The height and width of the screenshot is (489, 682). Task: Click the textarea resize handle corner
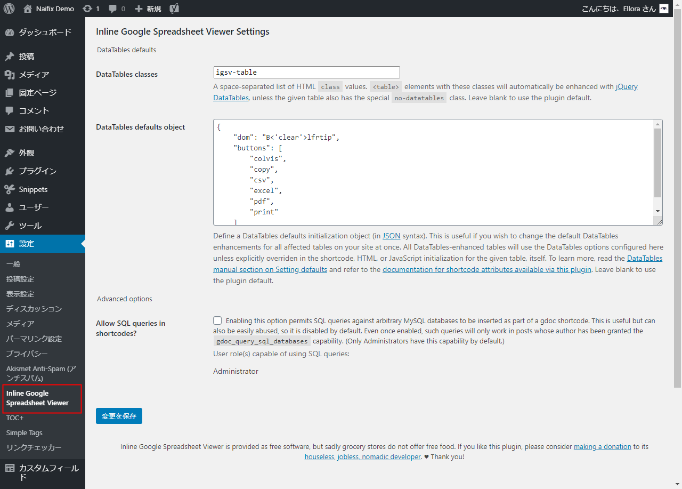click(x=659, y=221)
